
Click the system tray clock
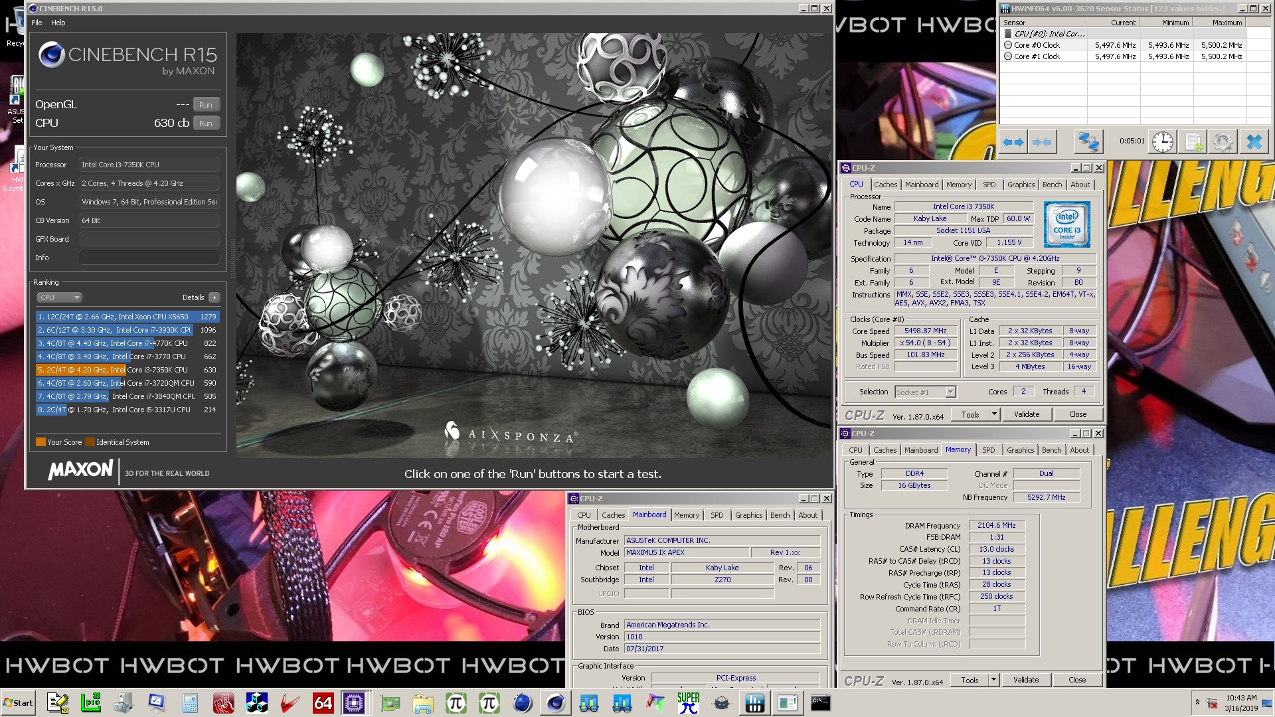pyautogui.click(x=1241, y=703)
